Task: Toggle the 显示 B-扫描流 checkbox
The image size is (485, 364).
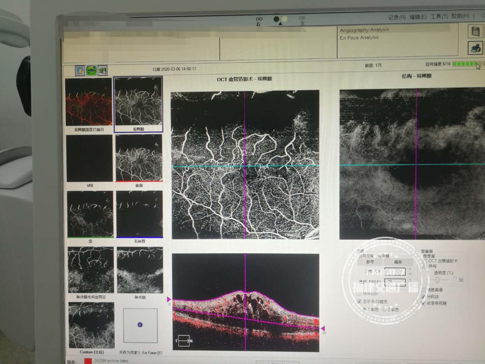Action: (359, 301)
